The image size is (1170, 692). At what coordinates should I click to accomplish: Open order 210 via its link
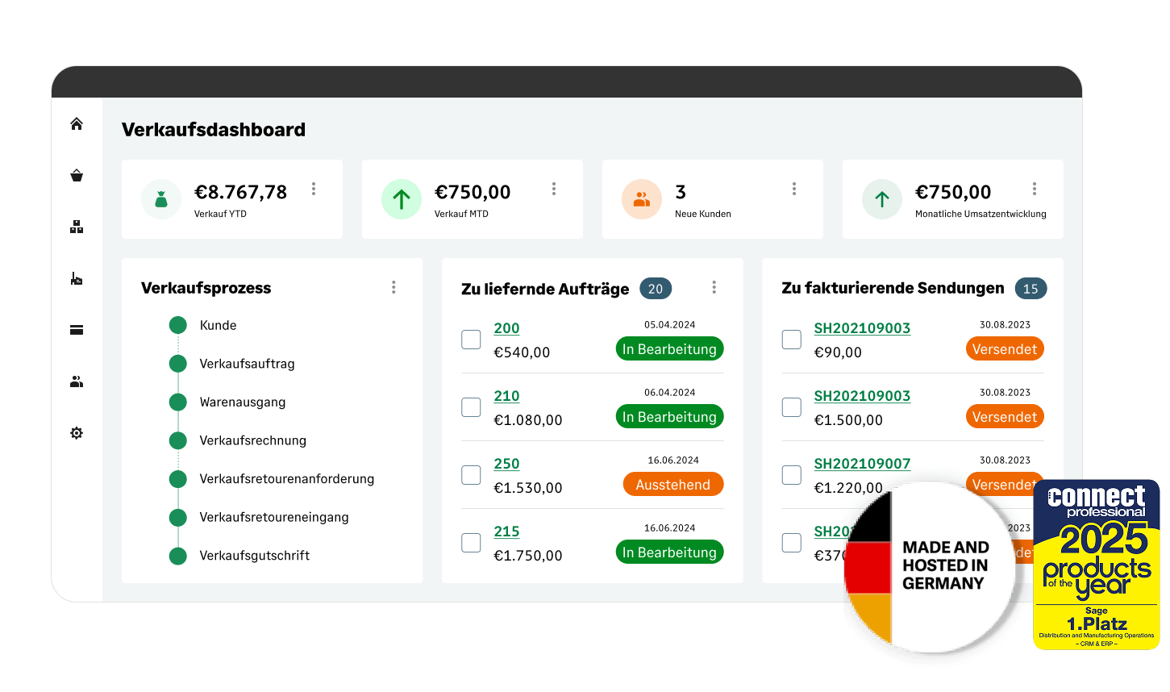(506, 396)
